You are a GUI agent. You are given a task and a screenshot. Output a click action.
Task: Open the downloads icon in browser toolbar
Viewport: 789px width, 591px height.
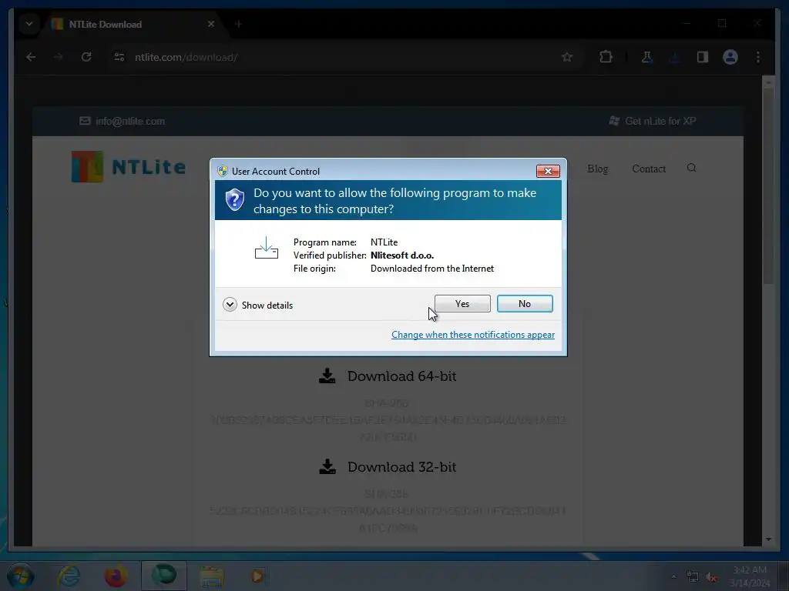click(x=675, y=57)
